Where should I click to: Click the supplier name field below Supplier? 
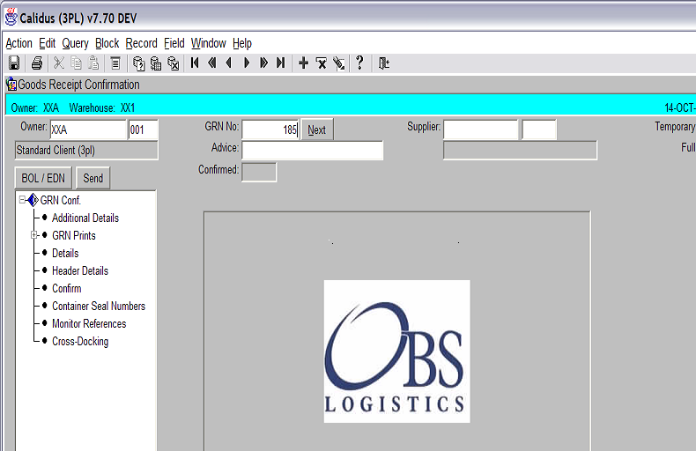pos(520,151)
